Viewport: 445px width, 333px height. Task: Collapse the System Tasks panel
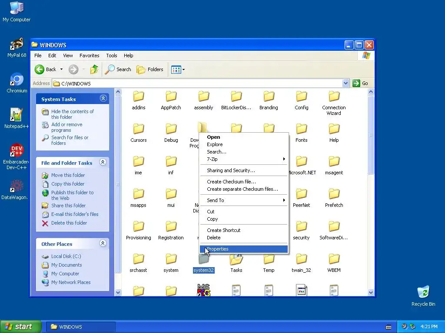coord(103,98)
